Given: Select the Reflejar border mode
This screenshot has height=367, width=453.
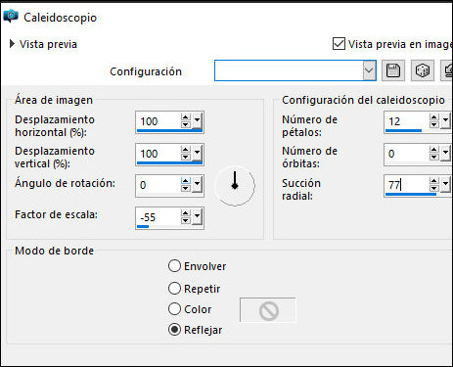Looking at the screenshot, I should [x=174, y=330].
